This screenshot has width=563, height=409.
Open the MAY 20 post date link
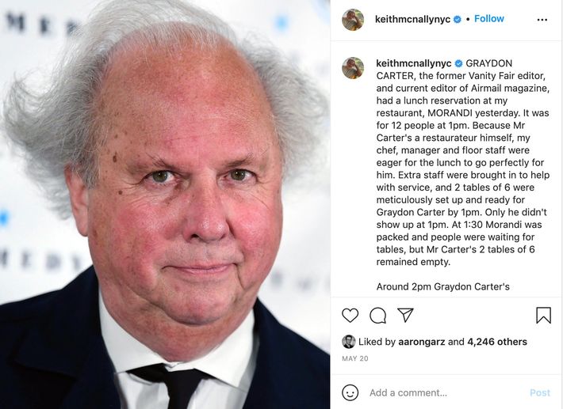pyautogui.click(x=355, y=358)
